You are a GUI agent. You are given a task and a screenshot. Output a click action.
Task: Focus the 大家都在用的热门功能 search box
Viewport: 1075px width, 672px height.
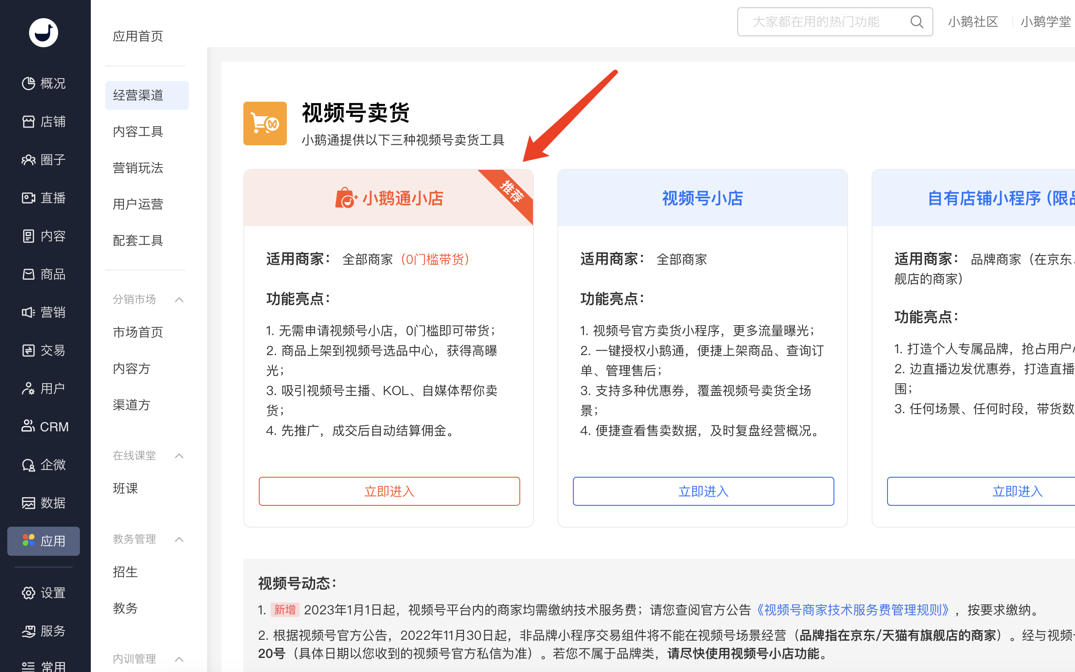point(835,22)
